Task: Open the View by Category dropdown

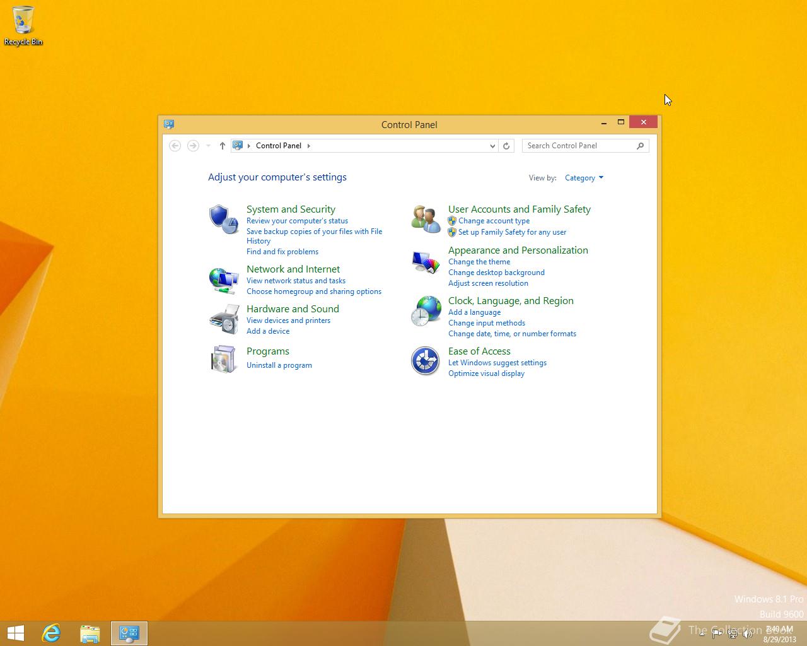Action: click(x=584, y=178)
